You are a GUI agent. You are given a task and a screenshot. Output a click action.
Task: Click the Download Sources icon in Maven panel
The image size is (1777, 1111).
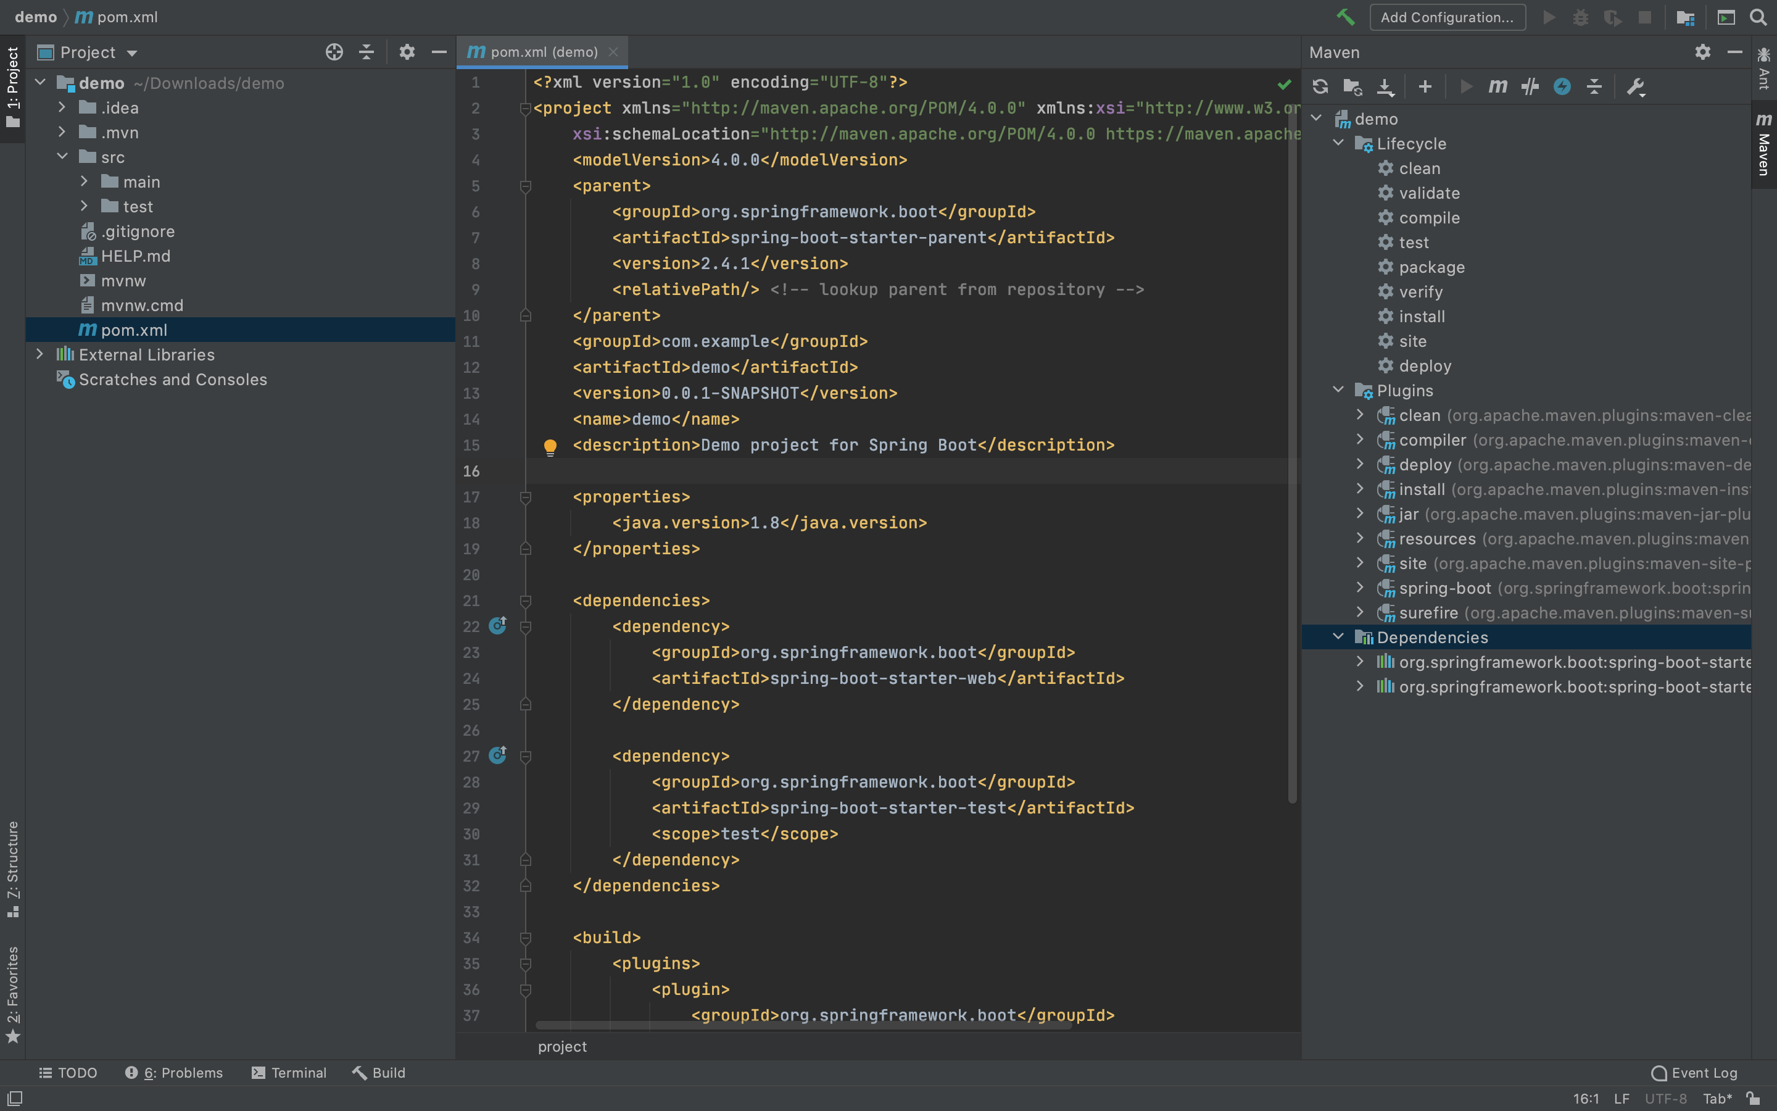pyautogui.click(x=1385, y=86)
